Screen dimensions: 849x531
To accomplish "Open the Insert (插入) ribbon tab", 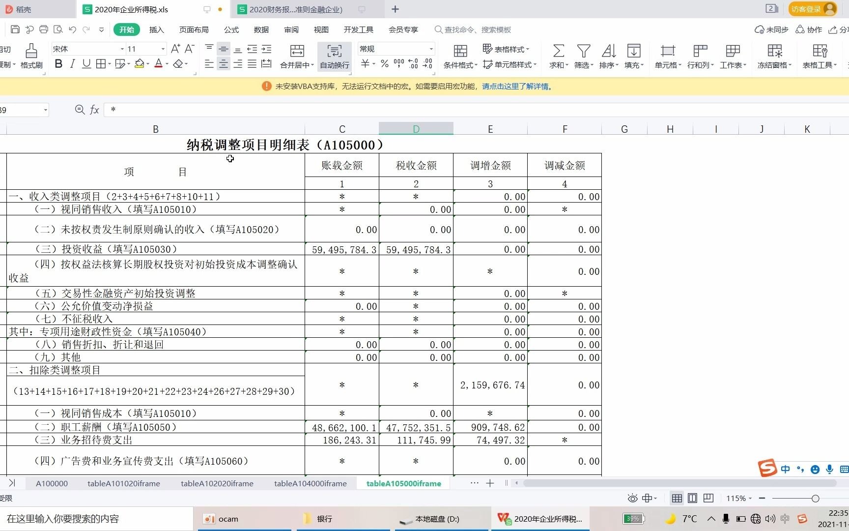I will pyautogui.click(x=156, y=29).
